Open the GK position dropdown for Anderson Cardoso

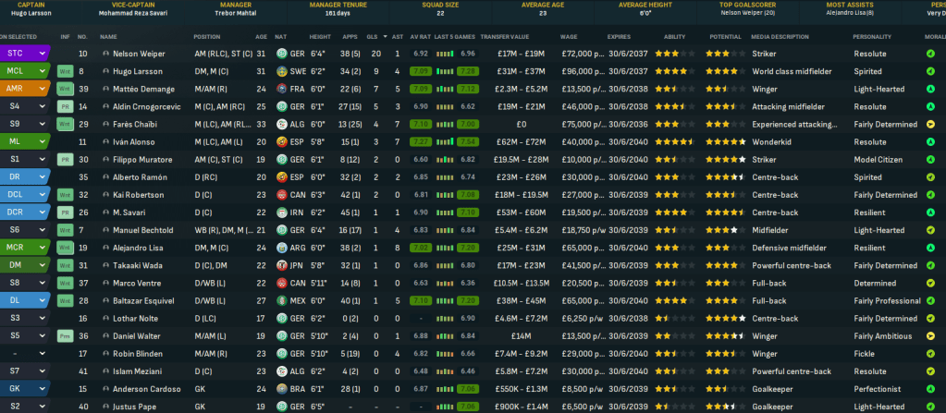[x=43, y=389]
